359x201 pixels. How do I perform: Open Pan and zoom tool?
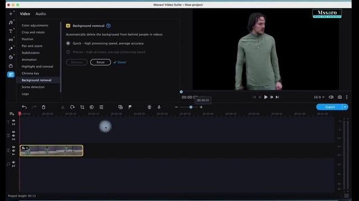(x=32, y=46)
